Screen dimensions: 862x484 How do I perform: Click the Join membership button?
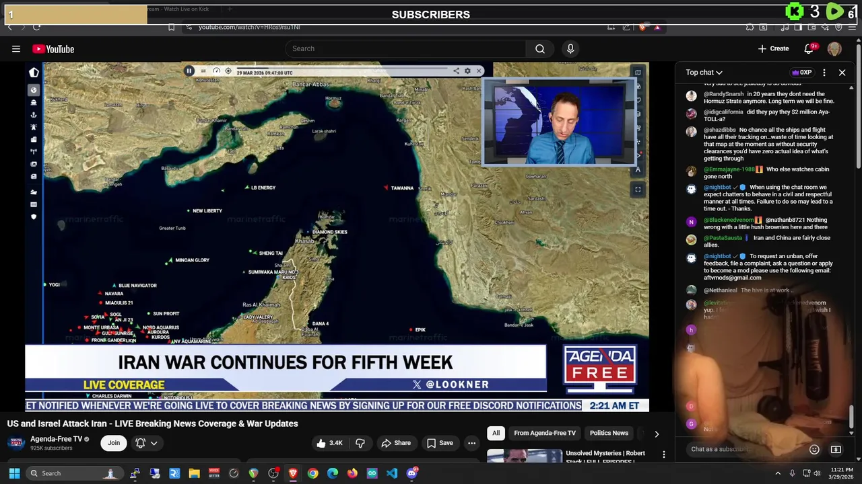[x=114, y=443]
